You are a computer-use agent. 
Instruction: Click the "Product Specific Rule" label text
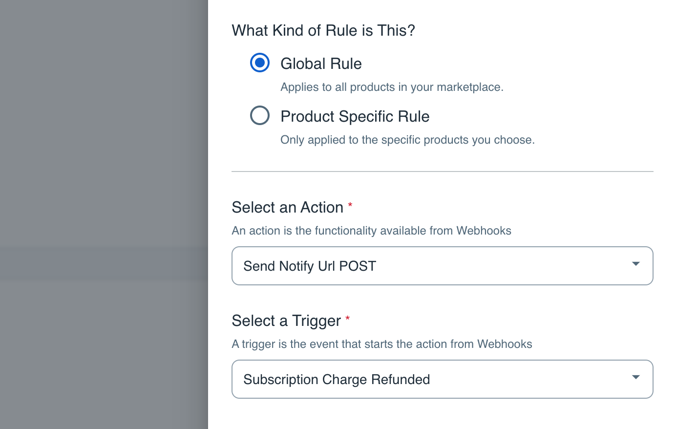[x=355, y=116]
